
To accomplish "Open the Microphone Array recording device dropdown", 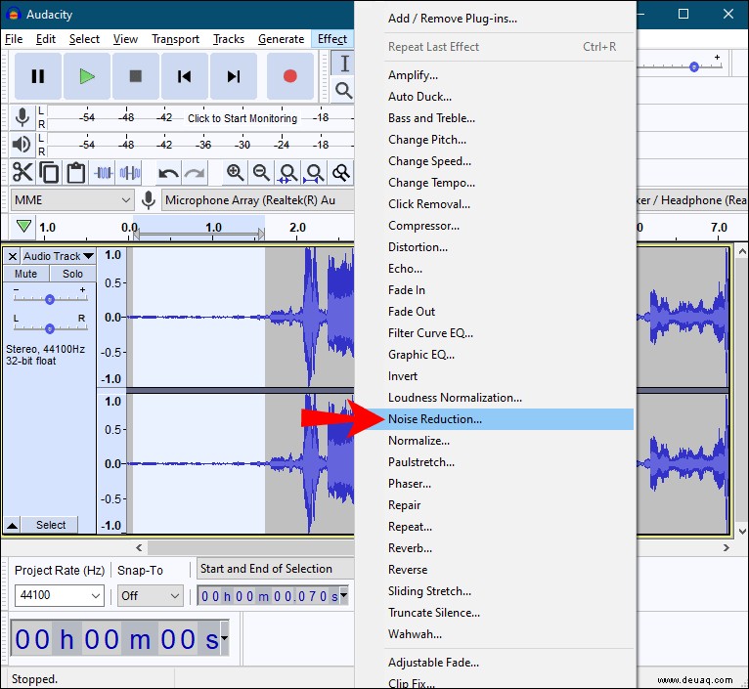I will tap(258, 200).
